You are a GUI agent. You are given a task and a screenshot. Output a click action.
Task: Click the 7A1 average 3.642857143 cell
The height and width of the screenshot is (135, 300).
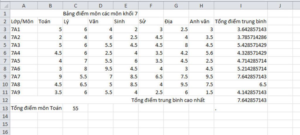[241, 29]
